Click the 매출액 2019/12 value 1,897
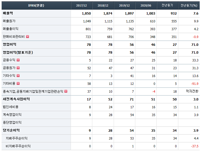 pyautogui.click(x=129, y=14)
